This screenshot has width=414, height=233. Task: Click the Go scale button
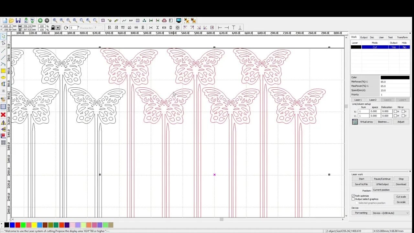point(401,202)
